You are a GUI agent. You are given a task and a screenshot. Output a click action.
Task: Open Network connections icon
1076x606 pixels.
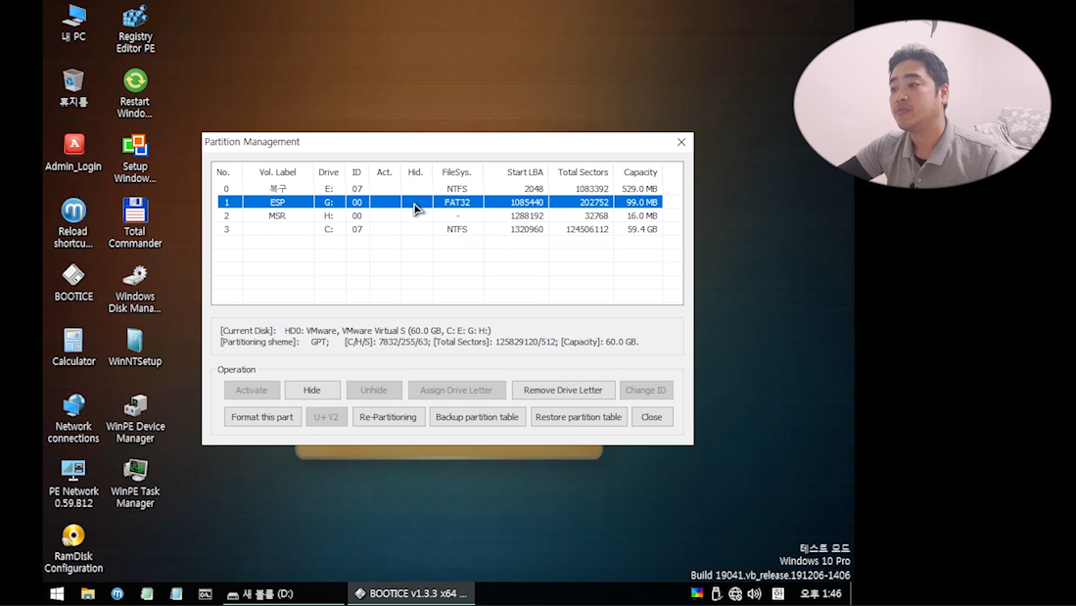(73, 419)
